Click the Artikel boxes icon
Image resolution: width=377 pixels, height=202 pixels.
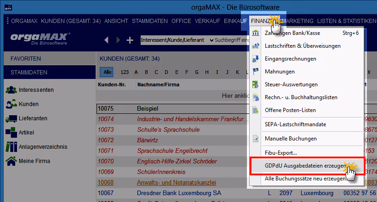11,132
